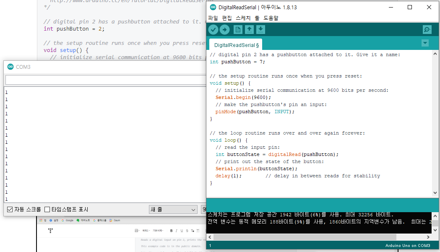Viewport: 440px width, 252px height.
Task: Toggle Bold in the browser editor toolbar
Action: click(x=172, y=231)
